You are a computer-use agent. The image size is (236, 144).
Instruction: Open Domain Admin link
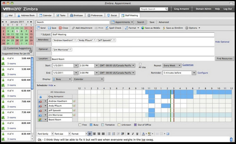pyautogui.click(x=203, y=9)
